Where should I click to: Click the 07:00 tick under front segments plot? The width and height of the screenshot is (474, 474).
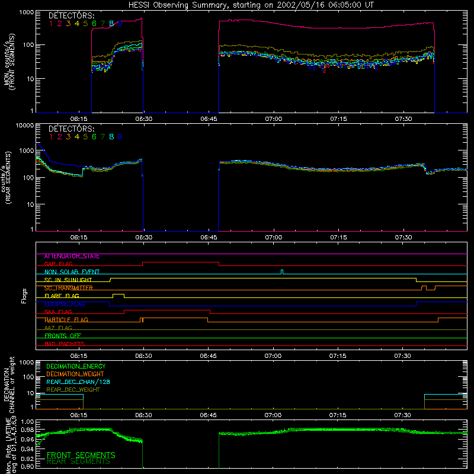(x=273, y=119)
